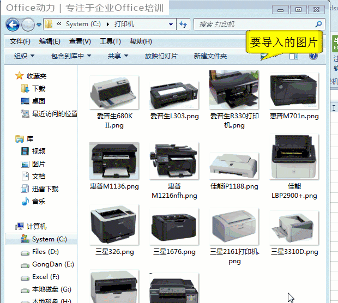Select the 爱普生680KII.png thumbnail
The width and height of the screenshot is (338, 303).
coord(114,93)
